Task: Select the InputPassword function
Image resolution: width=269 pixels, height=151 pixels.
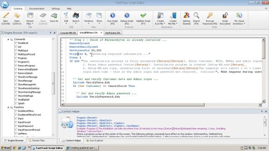Action: point(25,126)
